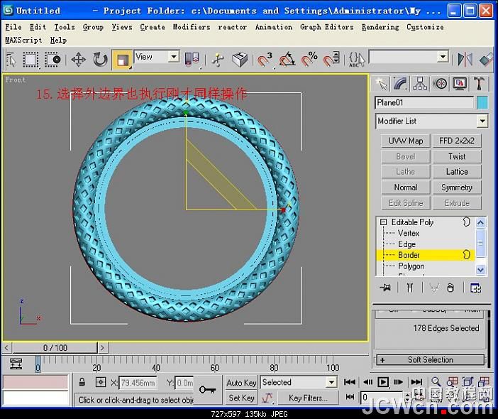Apply Twist modifier button
The image size is (498, 419).
click(457, 156)
